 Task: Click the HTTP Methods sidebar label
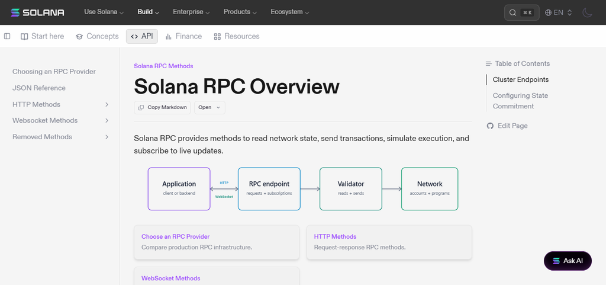[36, 104]
